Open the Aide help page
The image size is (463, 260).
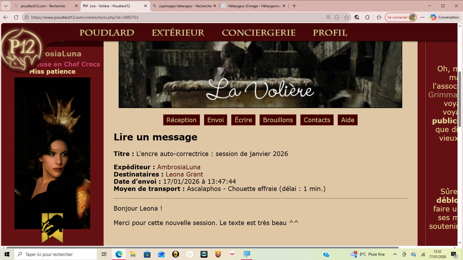click(x=348, y=120)
